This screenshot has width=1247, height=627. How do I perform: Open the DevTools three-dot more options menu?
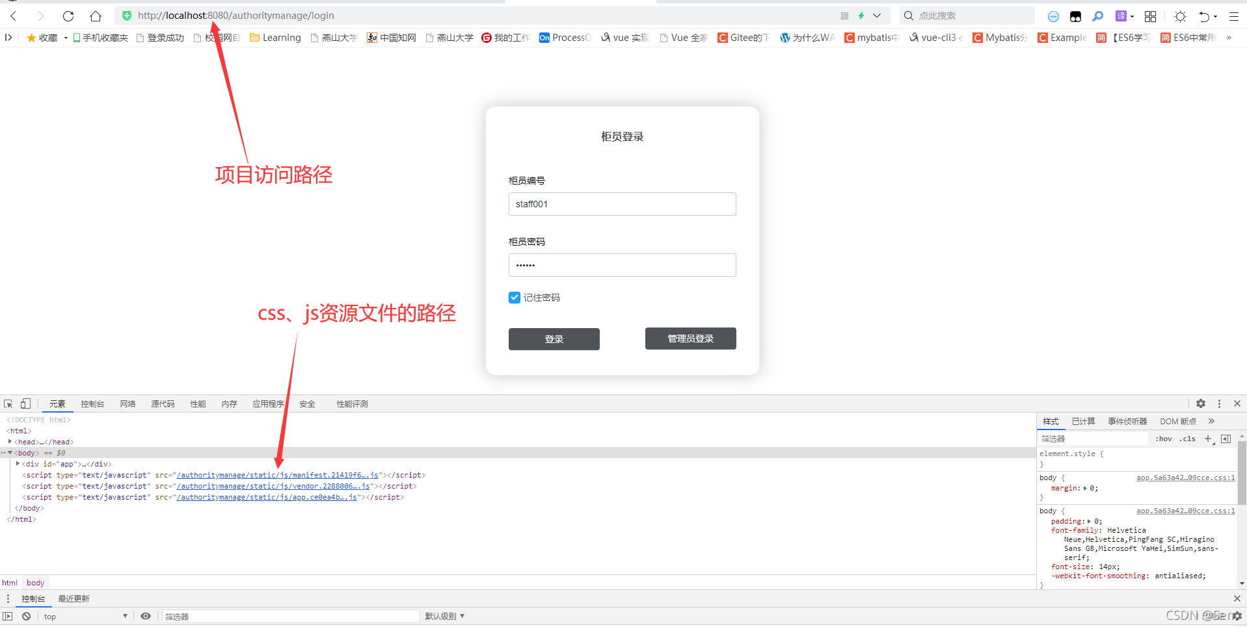[1219, 403]
